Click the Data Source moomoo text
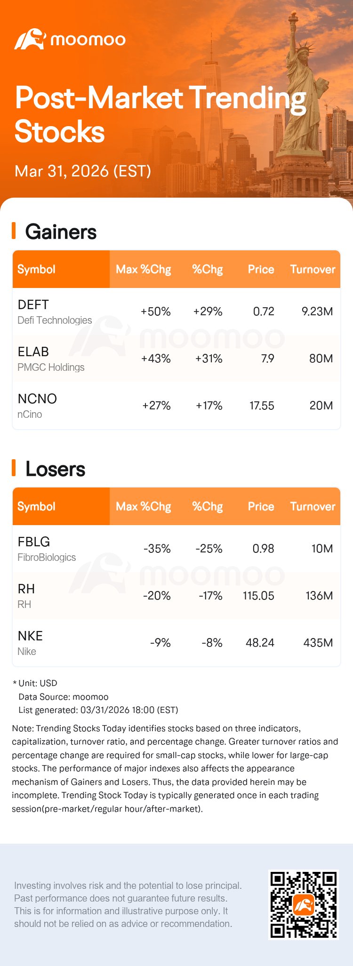This screenshot has height=966, width=353. coord(63,697)
